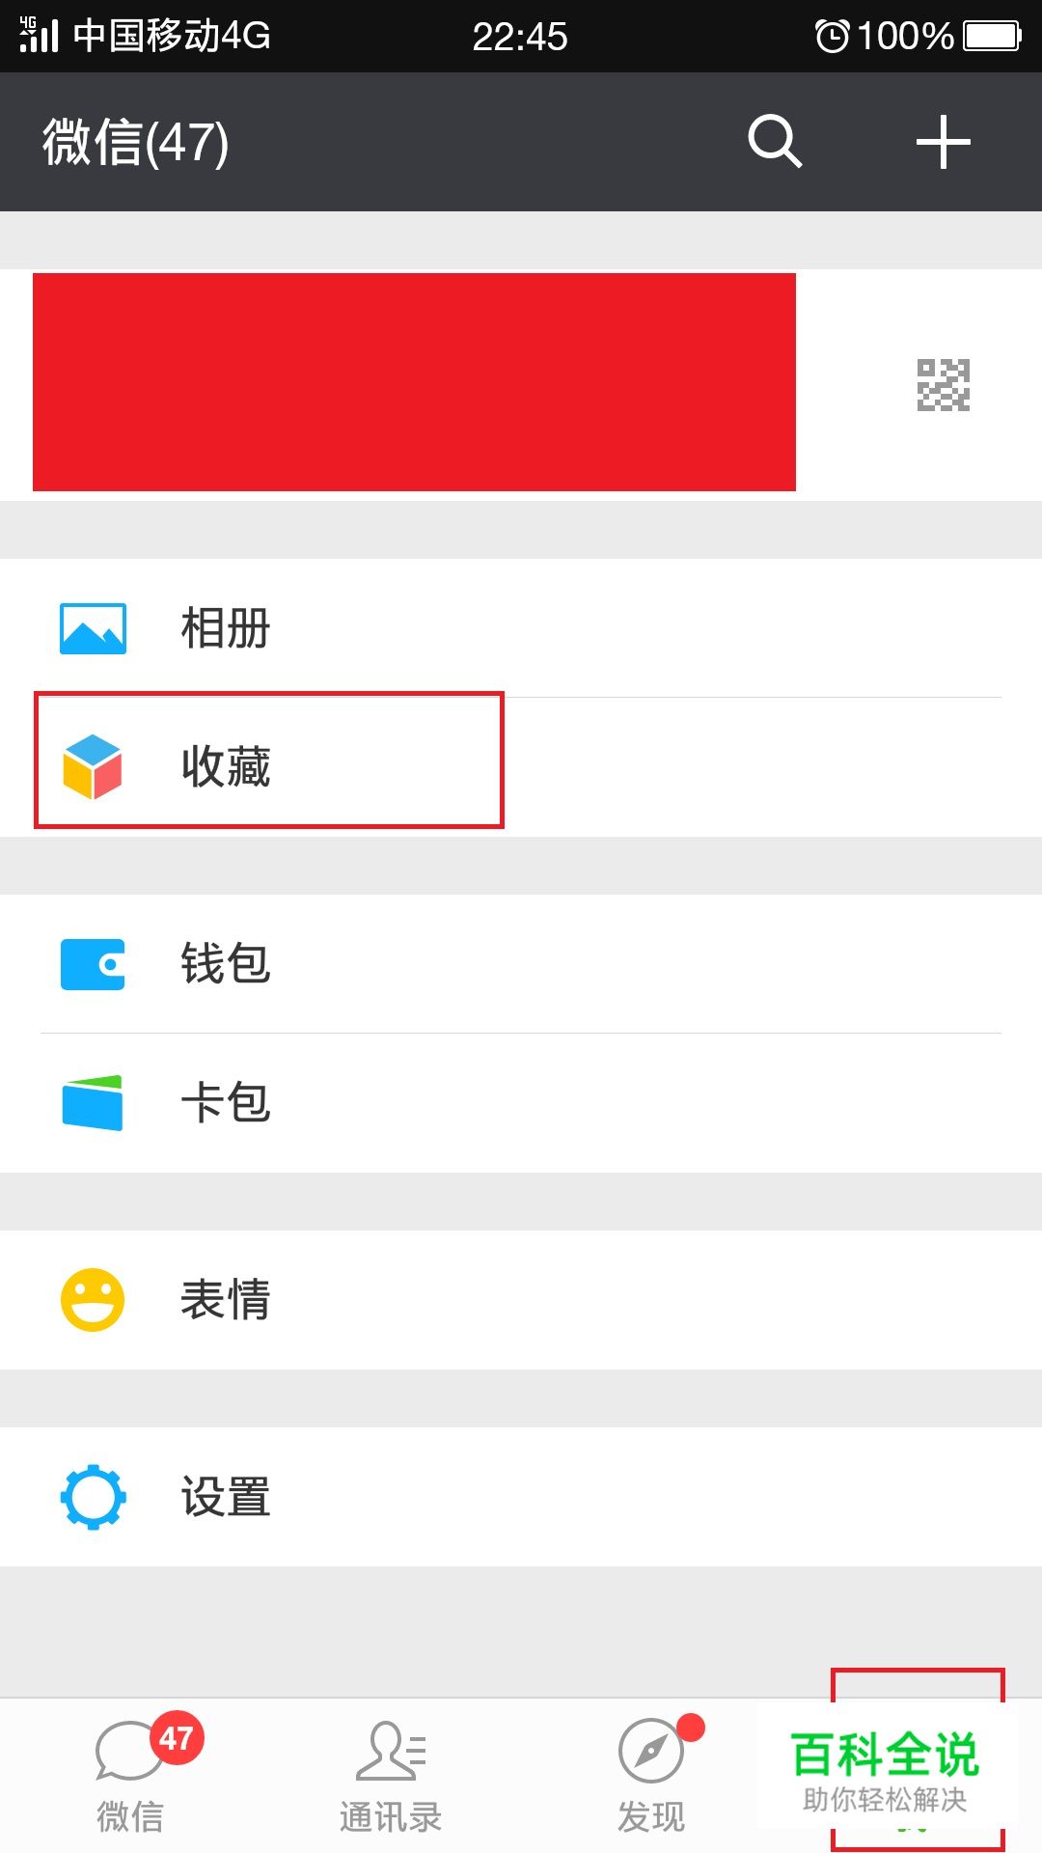This screenshot has height=1853, width=1042.
Task: Tap the colorful favorites cube icon
Action: tap(93, 766)
